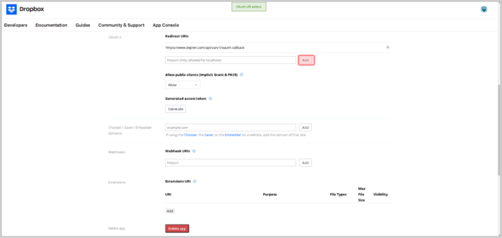Click the Dropbox logo icon
Viewport: 502px width, 238px height.
coord(11,9)
